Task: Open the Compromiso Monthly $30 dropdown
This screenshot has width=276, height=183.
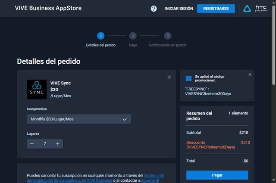Action: tap(79, 119)
